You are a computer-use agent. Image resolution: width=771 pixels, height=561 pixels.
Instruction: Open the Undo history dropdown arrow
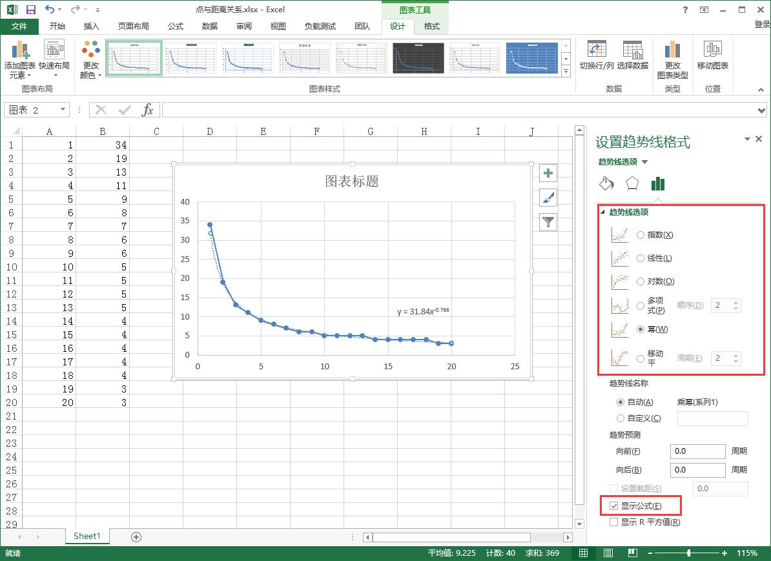click(x=60, y=9)
